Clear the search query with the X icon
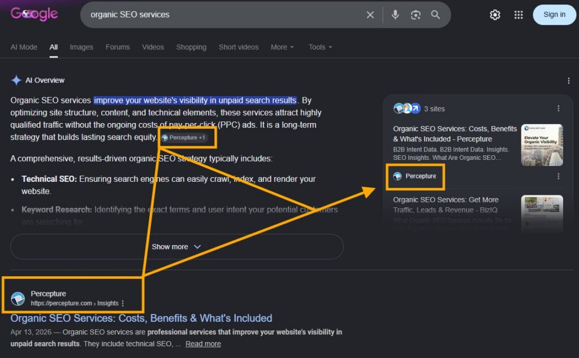579x358 pixels. click(x=370, y=15)
